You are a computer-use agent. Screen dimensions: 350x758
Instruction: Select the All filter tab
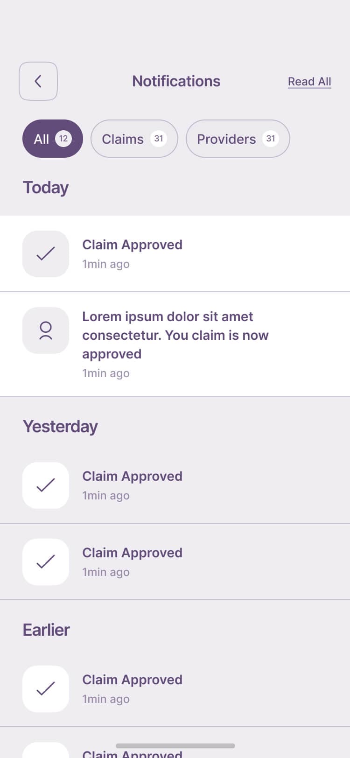(42, 139)
